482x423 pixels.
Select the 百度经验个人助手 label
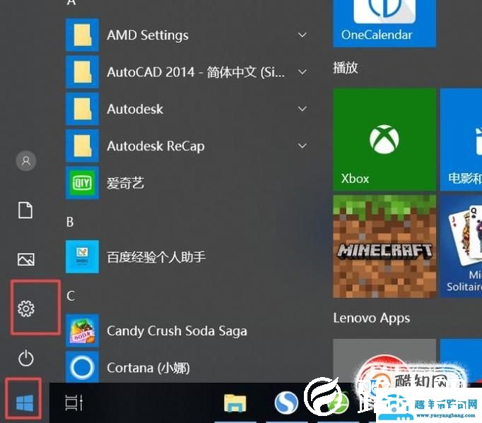[156, 257]
